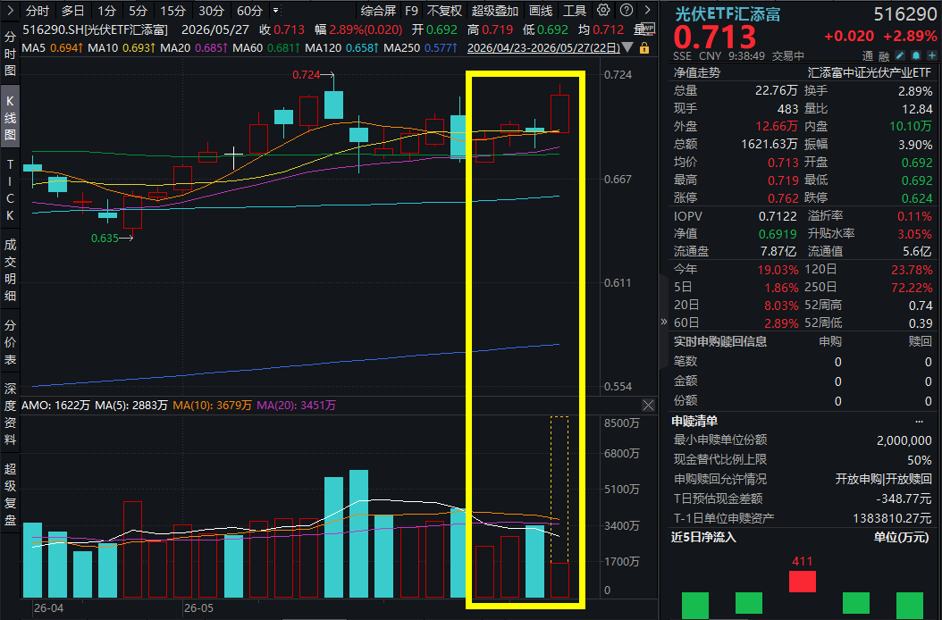Click the 近5日净流入 heading
This screenshot has width=942, height=620.
(x=702, y=537)
